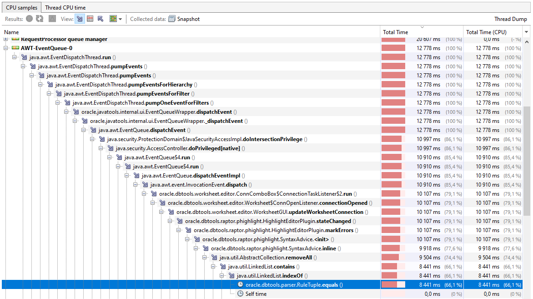Click the node icon of doIntersectionPrivilege
The width and height of the screenshot is (533, 299).
click(x=102, y=139)
